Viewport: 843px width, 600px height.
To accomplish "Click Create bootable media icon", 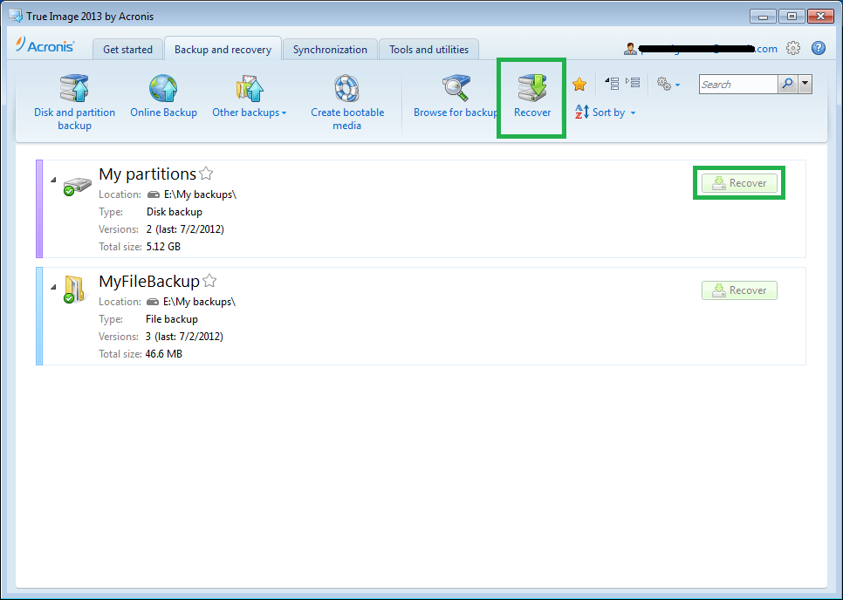I will tap(347, 102).
